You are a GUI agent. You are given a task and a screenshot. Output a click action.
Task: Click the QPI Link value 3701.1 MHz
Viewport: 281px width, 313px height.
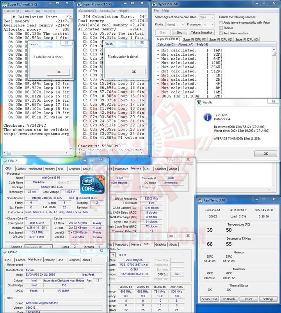tap(37, 237)
